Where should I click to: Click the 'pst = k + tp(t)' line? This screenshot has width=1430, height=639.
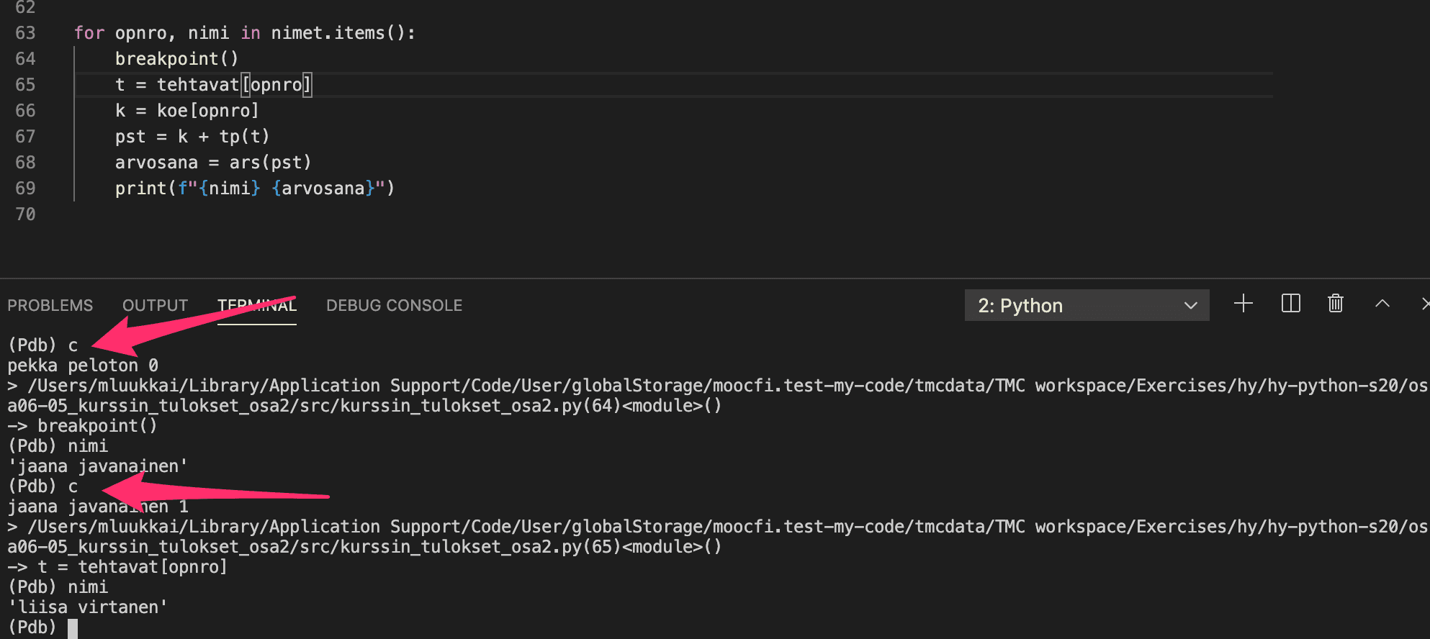[192, 137]
